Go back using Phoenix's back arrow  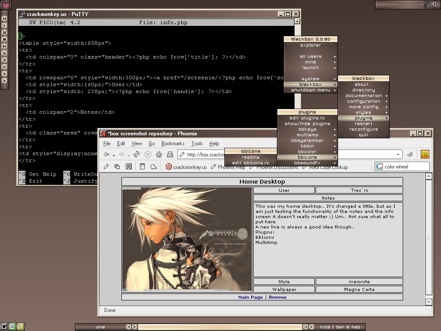pos(106,154)
